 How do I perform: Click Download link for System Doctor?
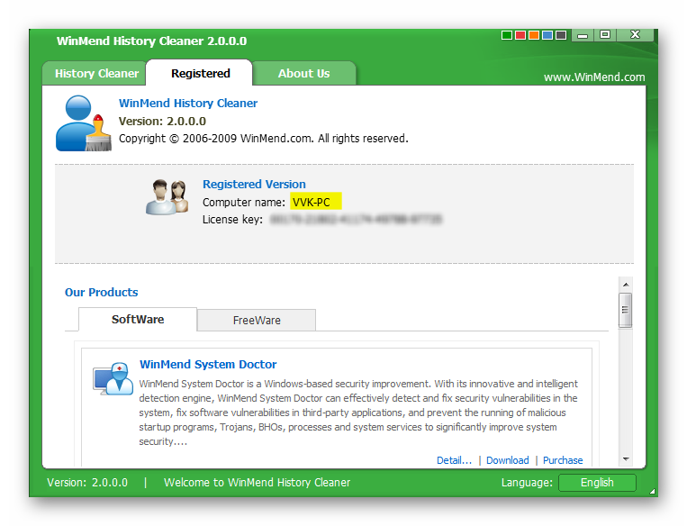[x=507, y=460]
